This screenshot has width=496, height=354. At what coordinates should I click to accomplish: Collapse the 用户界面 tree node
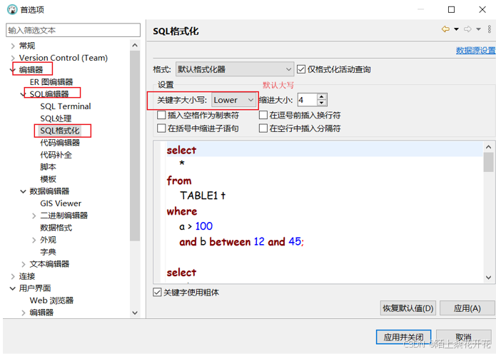pos(13,288)
